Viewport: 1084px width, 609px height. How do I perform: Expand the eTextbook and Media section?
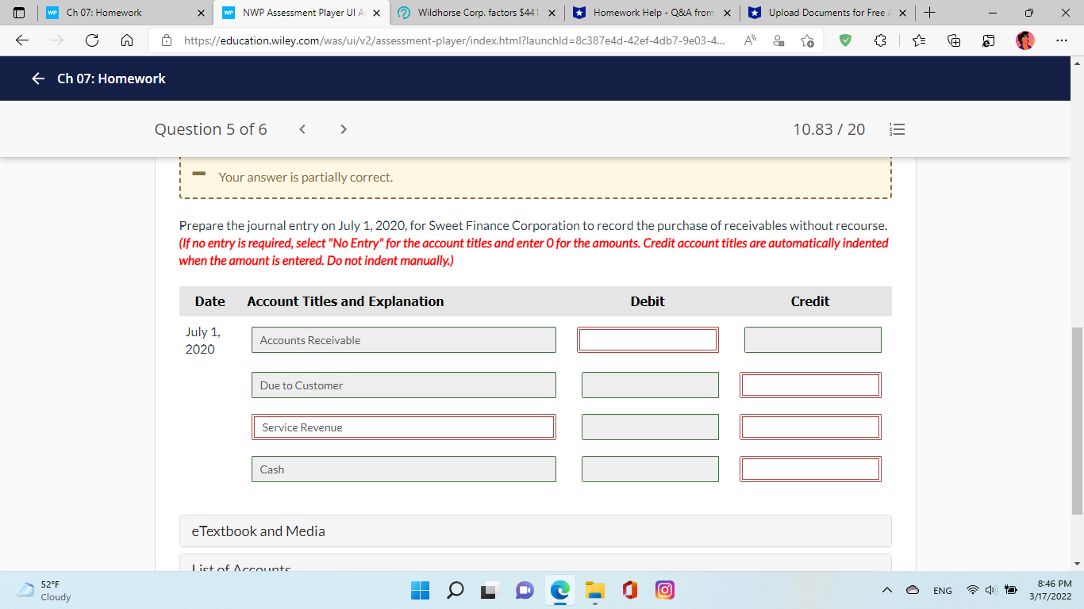(x=536, y=530)
